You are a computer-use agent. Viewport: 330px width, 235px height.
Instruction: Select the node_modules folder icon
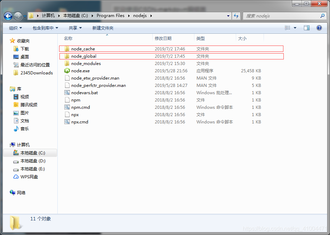[67, 63]
